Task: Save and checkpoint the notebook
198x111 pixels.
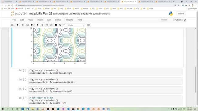Action: 12,25
